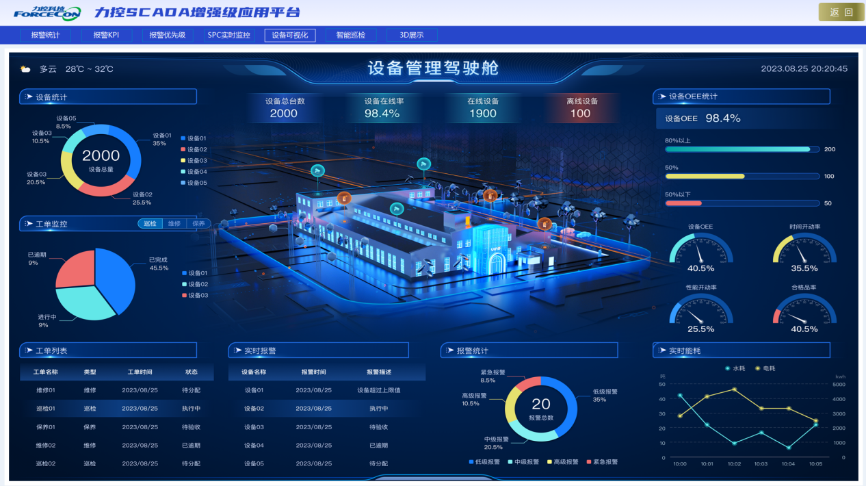866x486 pixels.
Task: Click the arrow icon beside 设备统计 title
Action: pos(29,97)
